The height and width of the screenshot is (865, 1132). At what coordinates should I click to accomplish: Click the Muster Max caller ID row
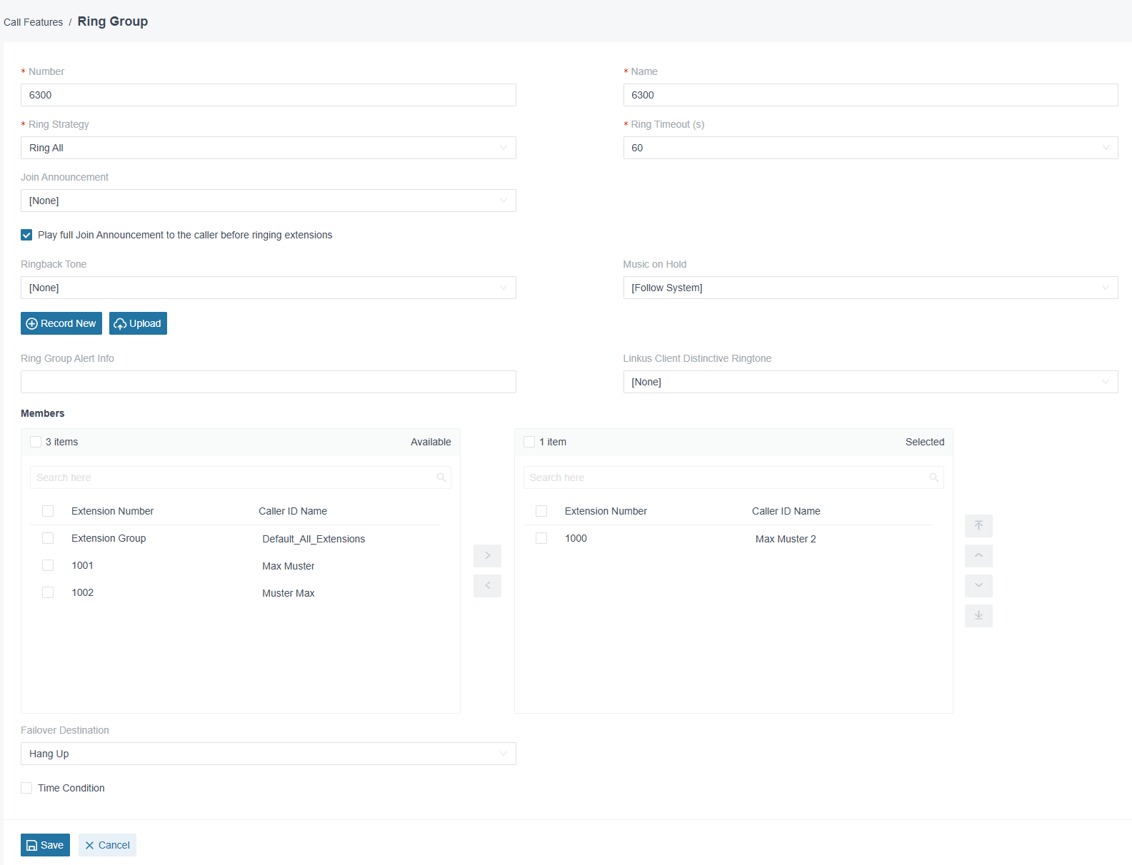(289, 593)
